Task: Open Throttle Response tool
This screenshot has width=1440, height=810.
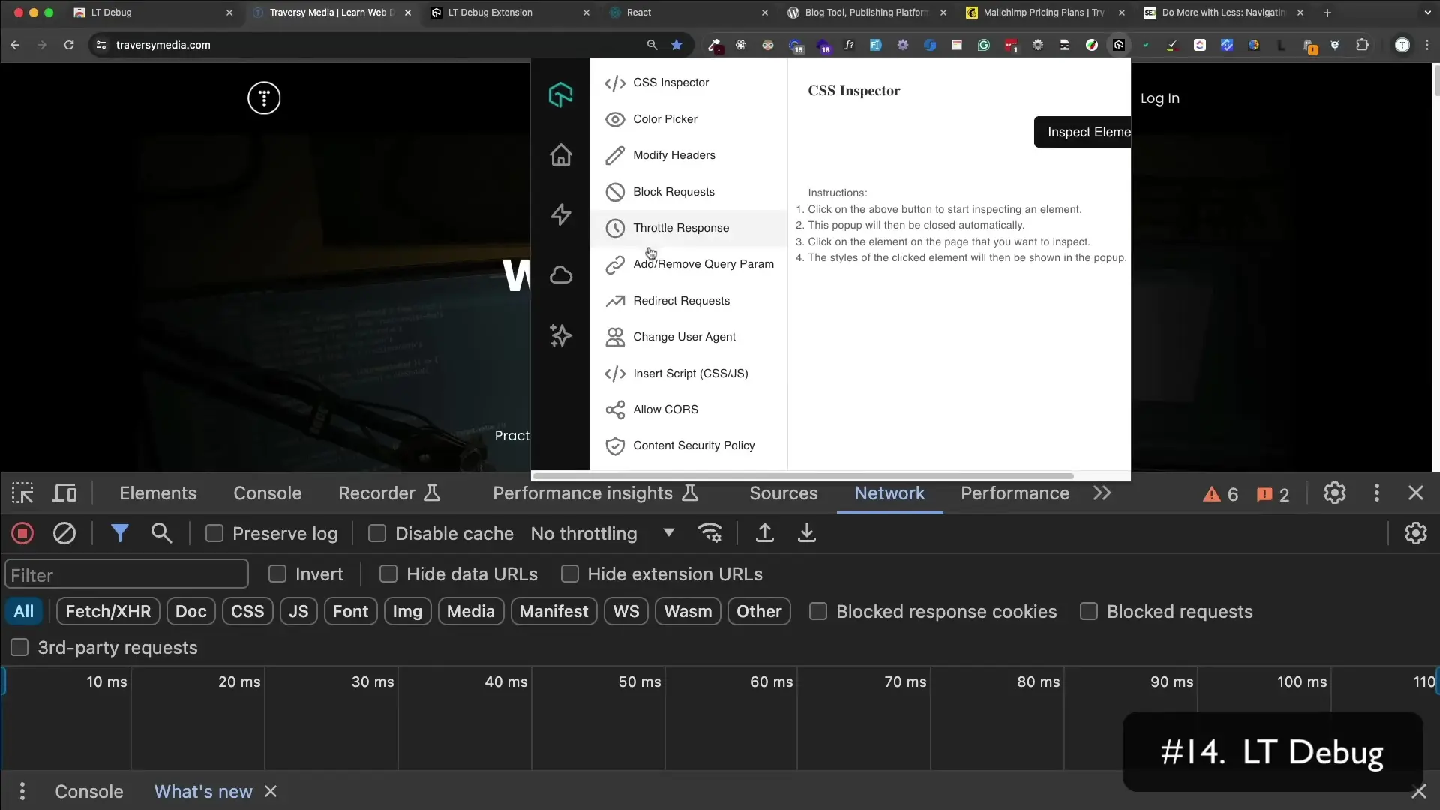Action: 688,228
